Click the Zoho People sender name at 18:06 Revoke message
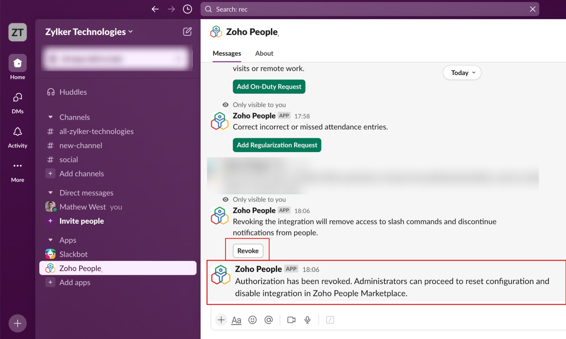566x339 pixels. [254, 210]
